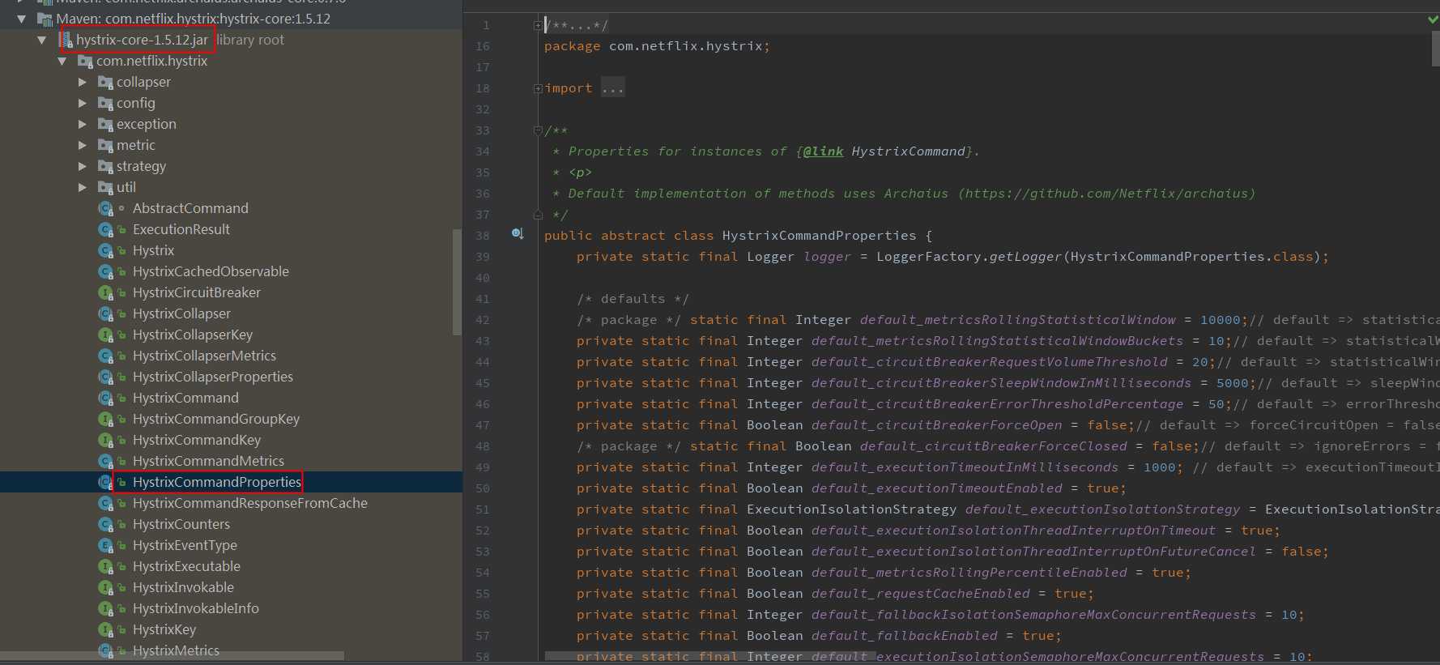The height and width of the screenshot is (665, 1440).
Task: Click the project tree horizontal scrollbar
Action: click(172, 655)
